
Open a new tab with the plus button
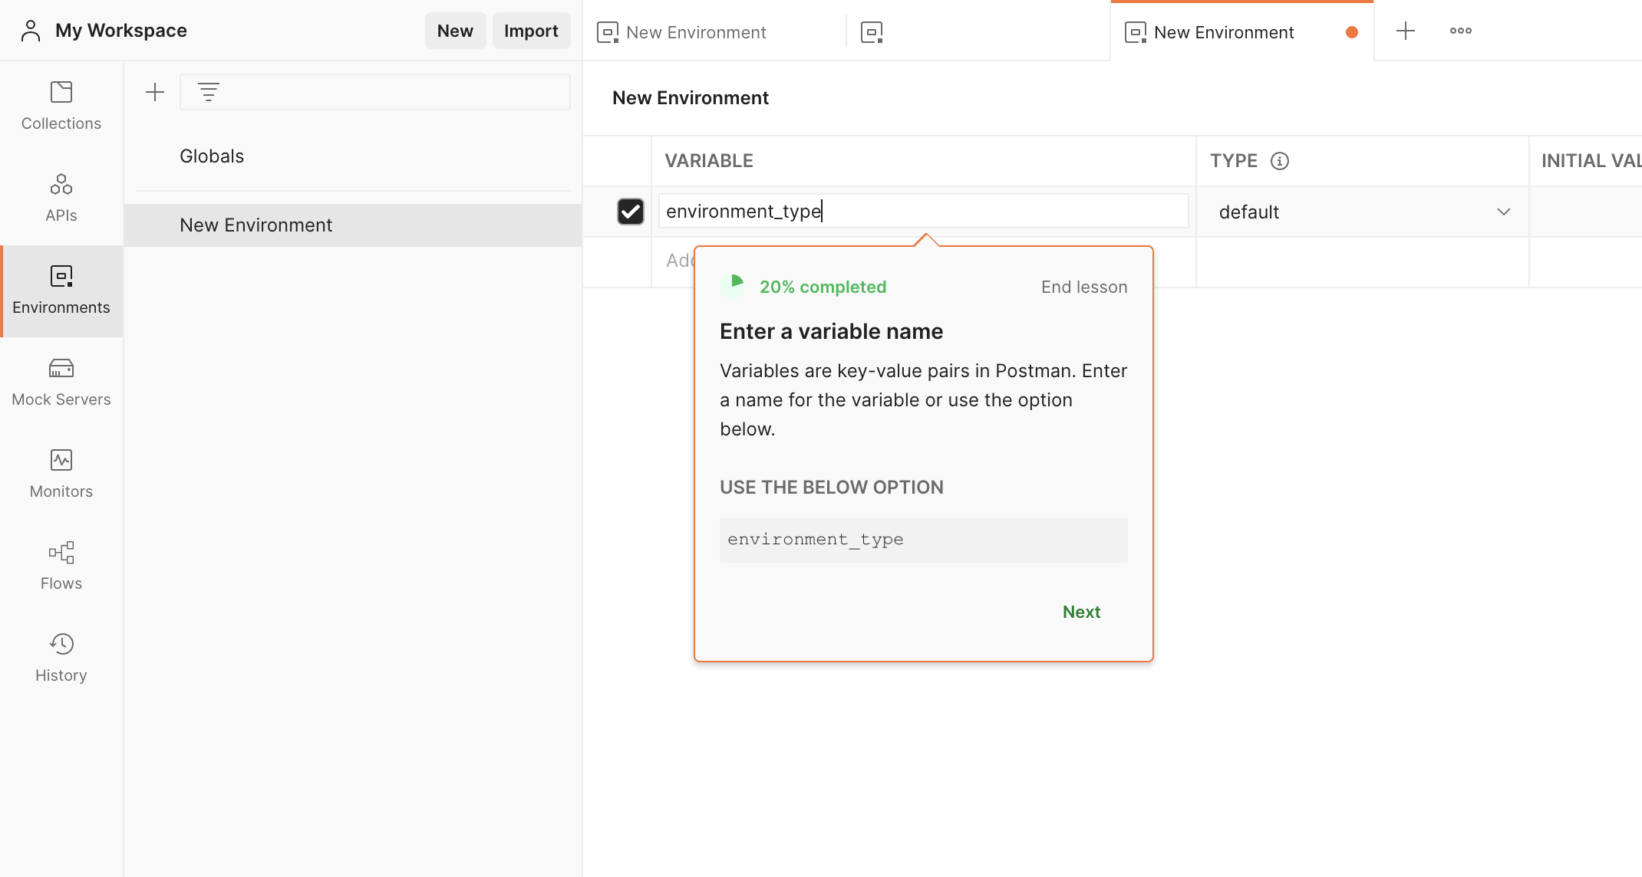pyautogui.click(x=1406, y=31)
